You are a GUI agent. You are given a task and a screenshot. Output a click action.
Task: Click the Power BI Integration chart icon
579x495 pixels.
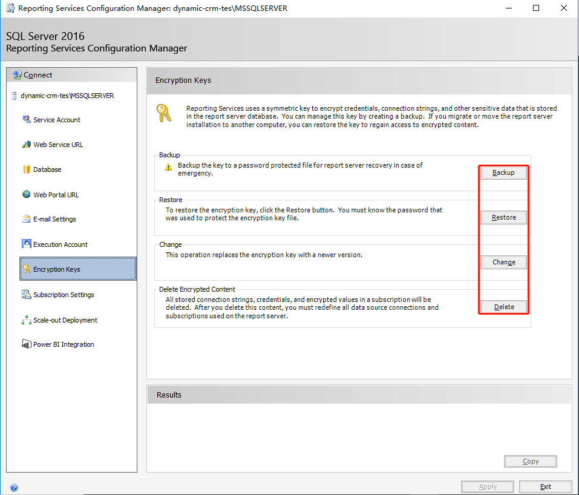27,344
